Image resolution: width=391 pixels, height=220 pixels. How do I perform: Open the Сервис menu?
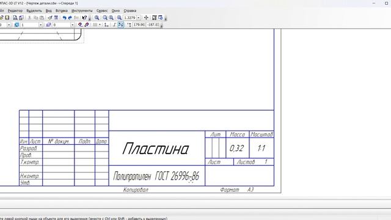click(x=102, y=11)
